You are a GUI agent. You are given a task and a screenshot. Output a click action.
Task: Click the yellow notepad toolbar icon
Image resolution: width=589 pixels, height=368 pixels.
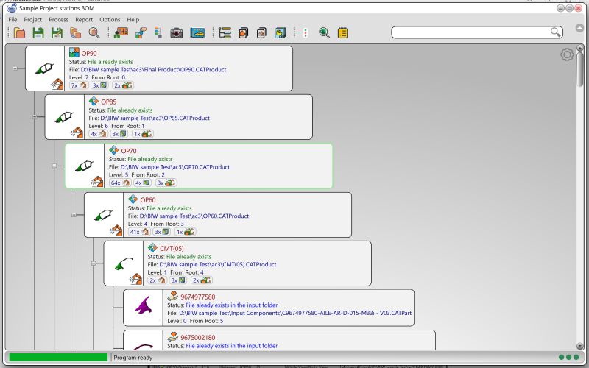click(x=342, y=33)
